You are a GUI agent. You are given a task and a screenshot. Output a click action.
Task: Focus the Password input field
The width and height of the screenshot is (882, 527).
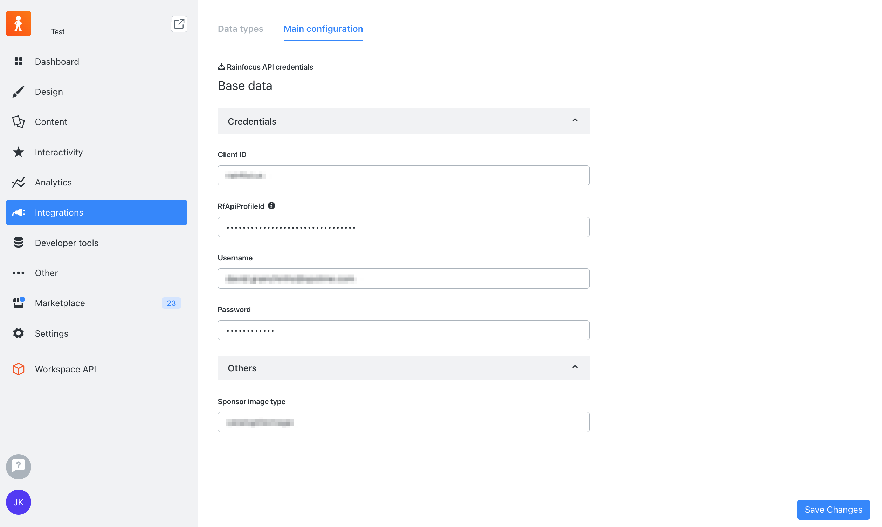pyautogui.click(x=403, y=330)
